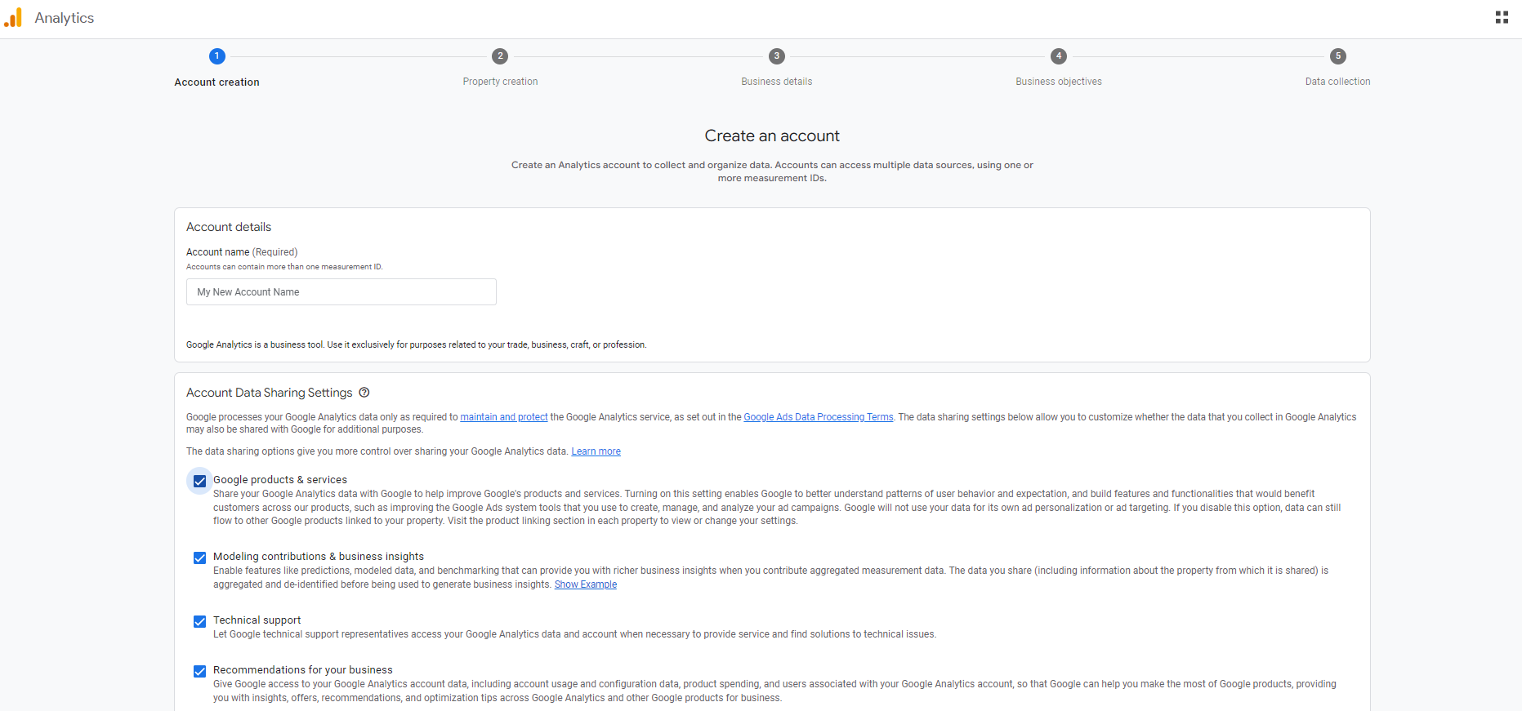The height and width of the screenshot is (711, 1522).
Task: Click the Create an account heading
Action: [772, 136]
